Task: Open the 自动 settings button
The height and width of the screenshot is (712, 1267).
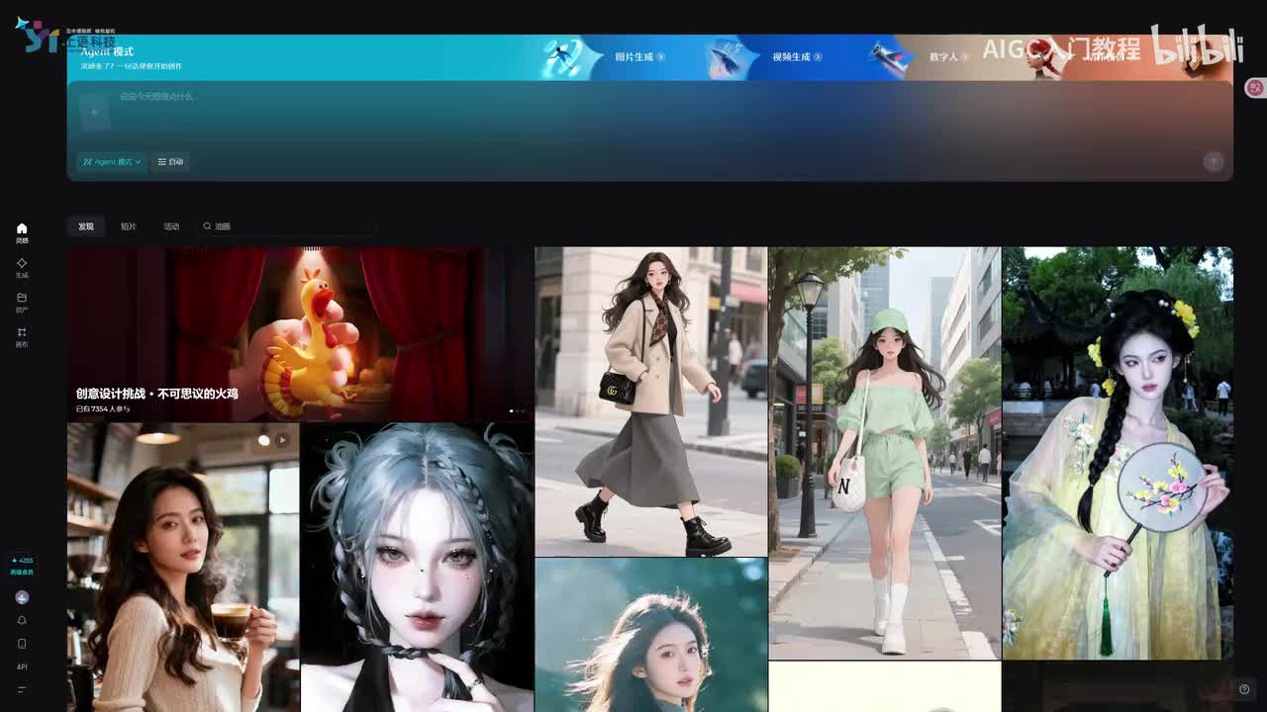Action: point(170,161)
